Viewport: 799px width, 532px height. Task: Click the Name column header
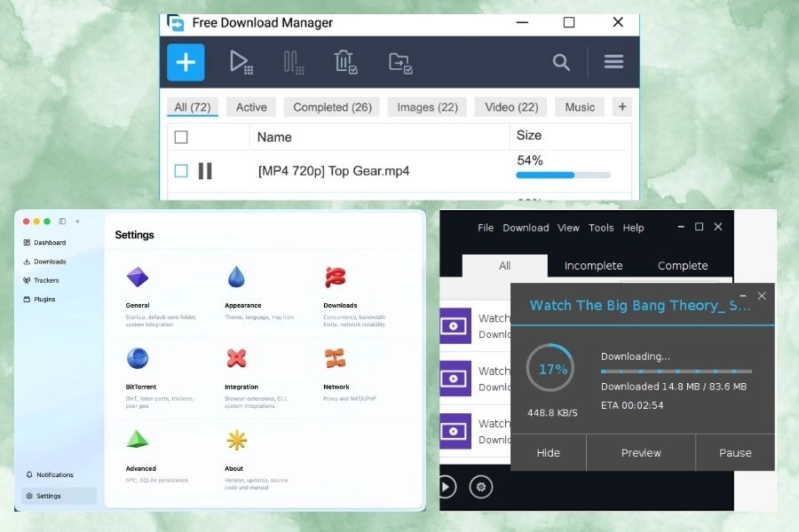[274, 137]
